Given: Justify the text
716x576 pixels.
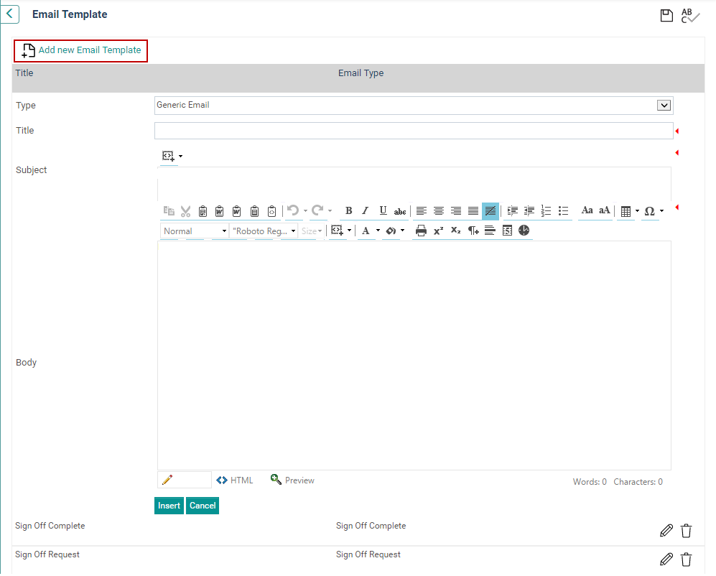Looking at the screenshot, I should [473, 211].
